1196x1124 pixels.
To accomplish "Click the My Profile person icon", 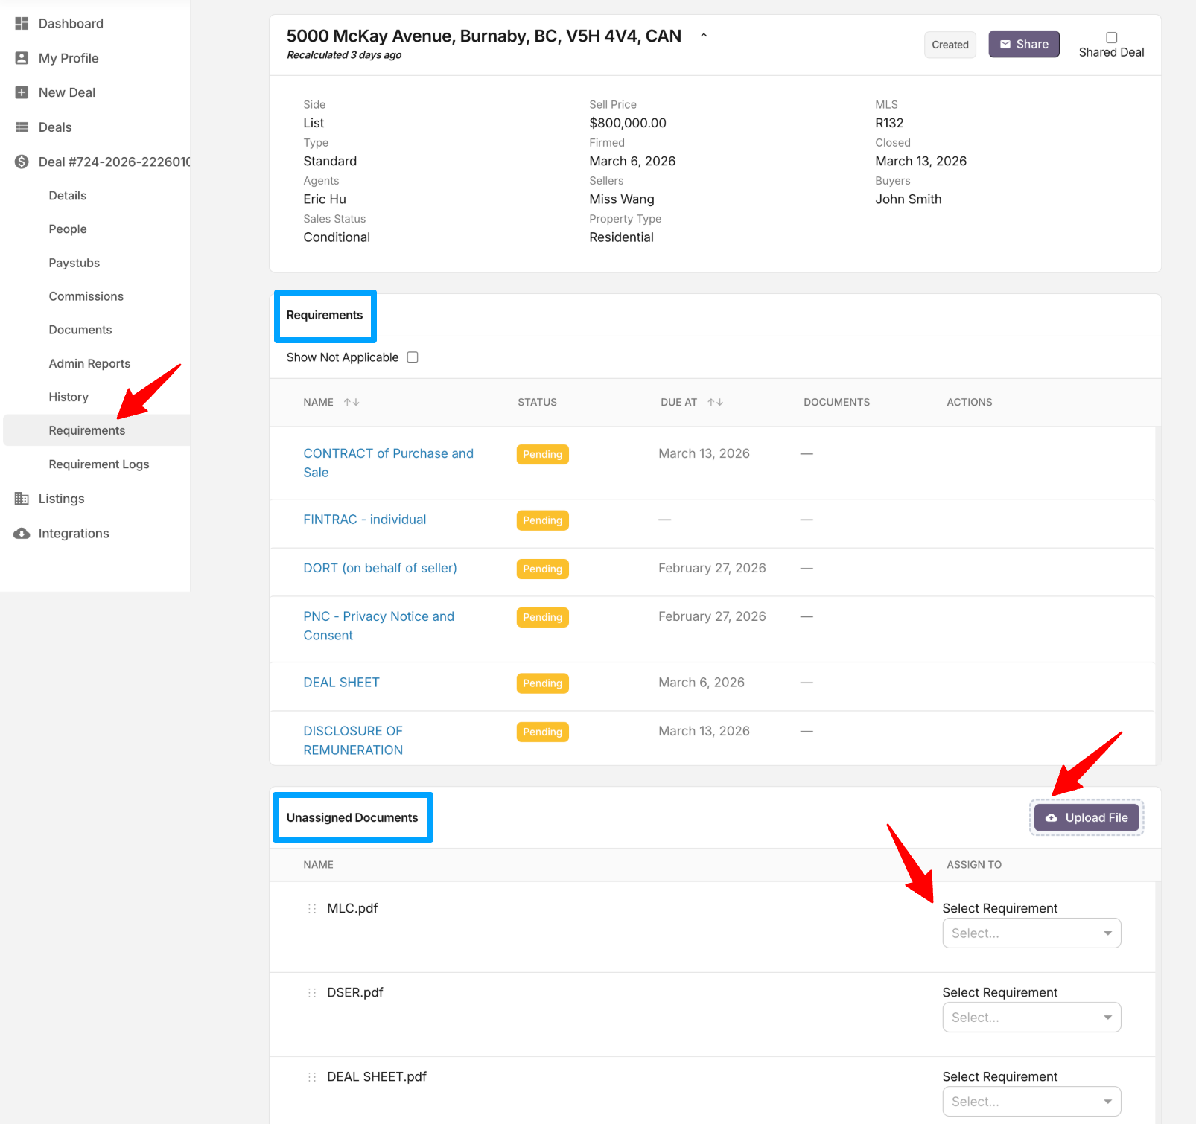I will (22, 58).
